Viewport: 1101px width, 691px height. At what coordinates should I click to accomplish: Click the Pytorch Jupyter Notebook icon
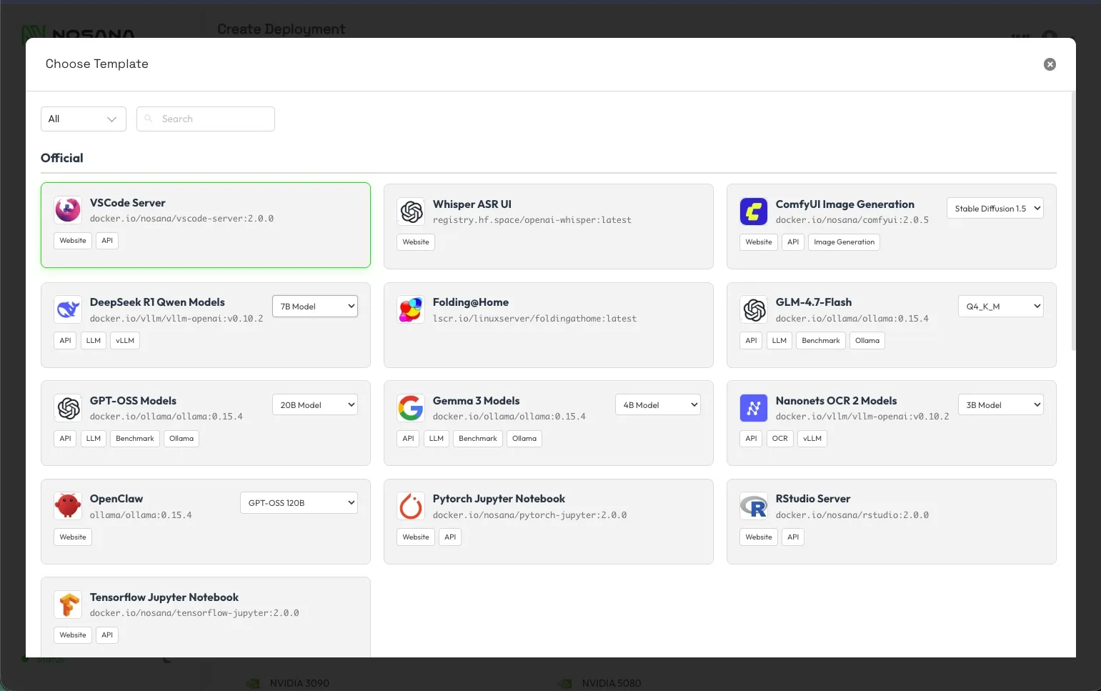tap(411, 506)
